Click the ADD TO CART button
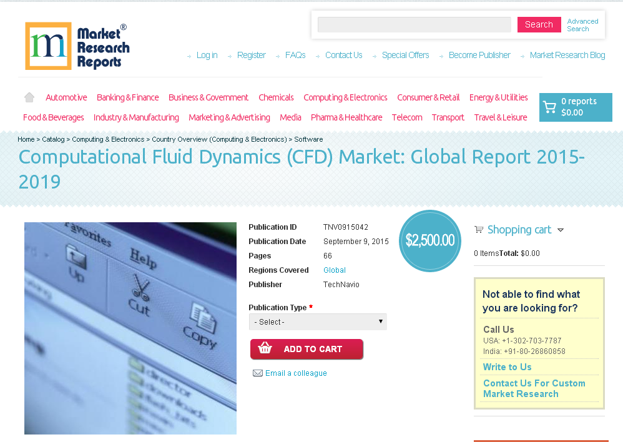Viewport: 623px width, 442px height. (x=307, y=349)
